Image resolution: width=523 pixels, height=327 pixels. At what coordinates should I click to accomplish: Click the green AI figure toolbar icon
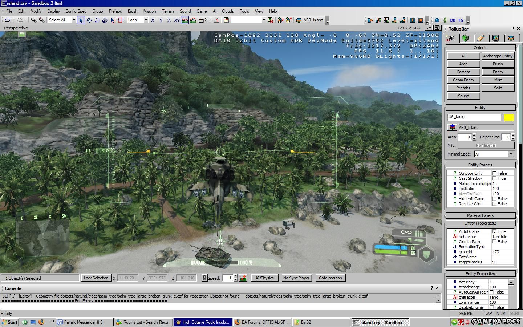click(x=445, y=20)
